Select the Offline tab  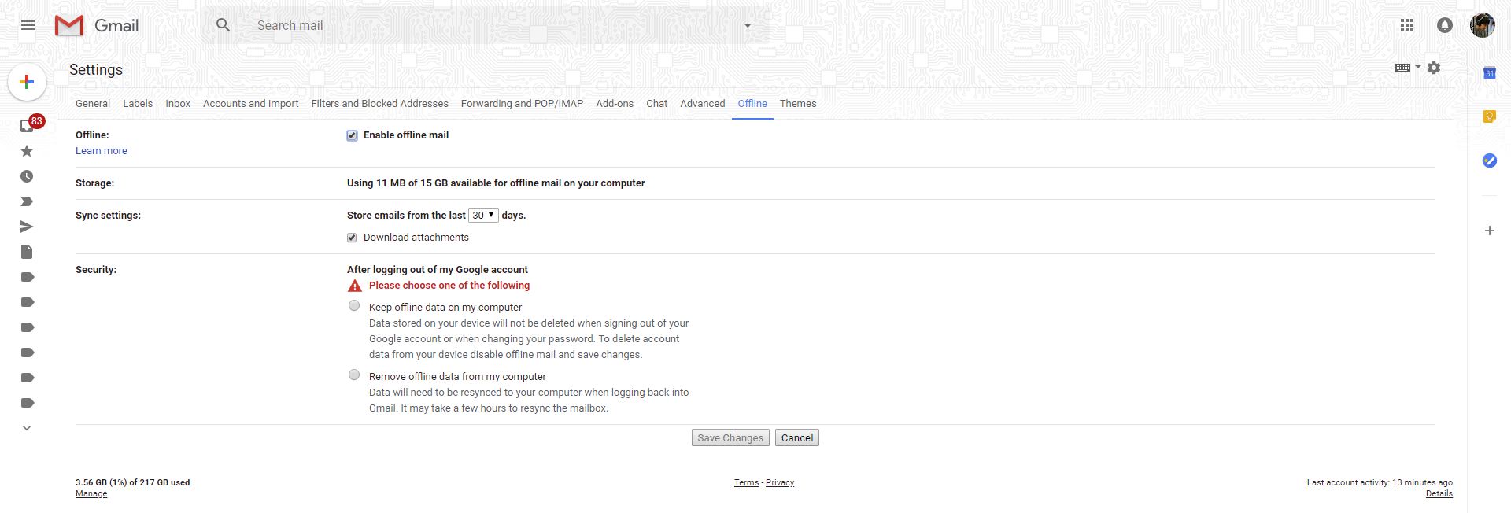752,103
